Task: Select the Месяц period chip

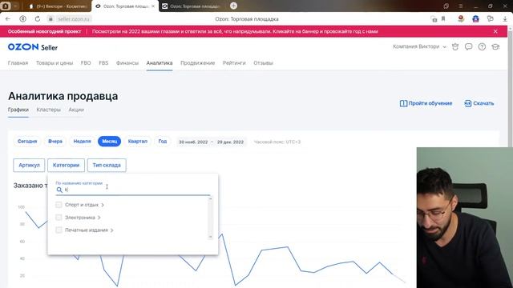Action: (109, 142)
